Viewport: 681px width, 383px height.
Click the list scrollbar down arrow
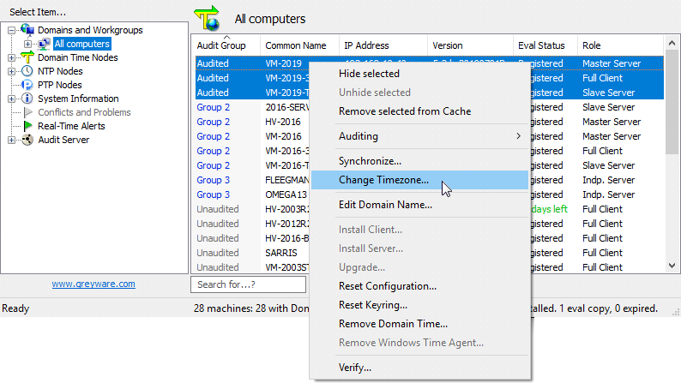672,266
